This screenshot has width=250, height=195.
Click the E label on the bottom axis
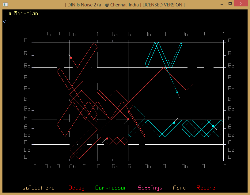84,166
